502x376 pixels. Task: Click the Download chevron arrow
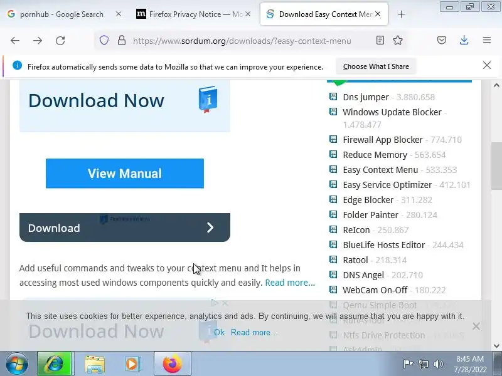pyautogui.click(x=210, y=227)
